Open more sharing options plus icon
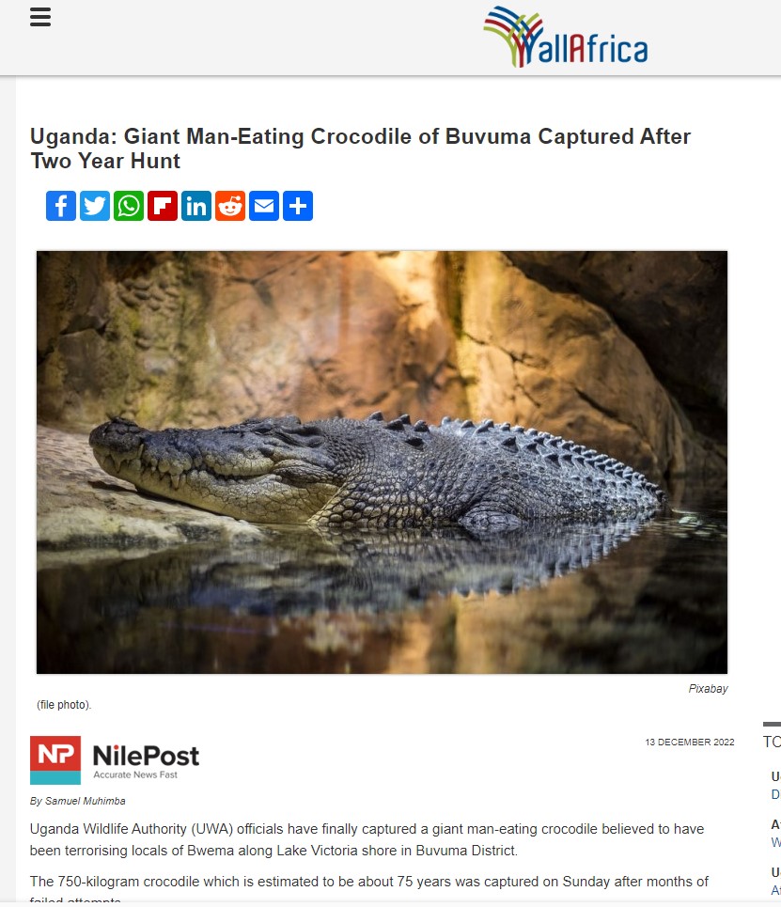This screenshot has width=781, height=907. point(298,206)
